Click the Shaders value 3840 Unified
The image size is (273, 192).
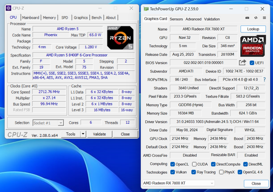[x=188, y=88]
